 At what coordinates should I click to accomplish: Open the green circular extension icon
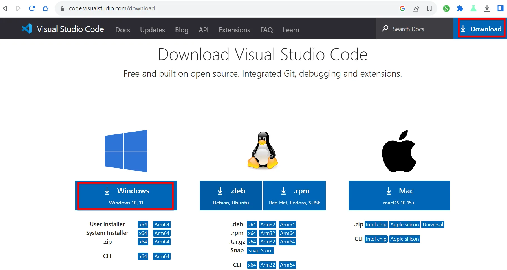[446, 8]
